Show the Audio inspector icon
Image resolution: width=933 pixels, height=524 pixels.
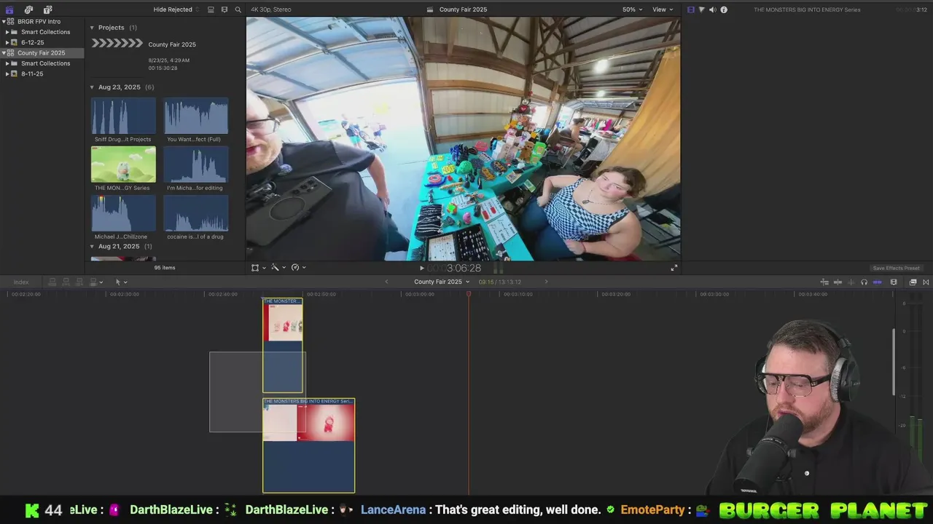tap(713, 9)
